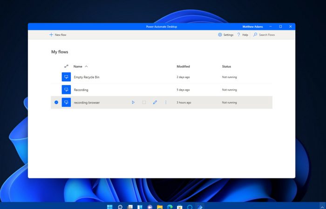
Task: Click '2 days ago' modified value
Action: (x=183, y=77)
